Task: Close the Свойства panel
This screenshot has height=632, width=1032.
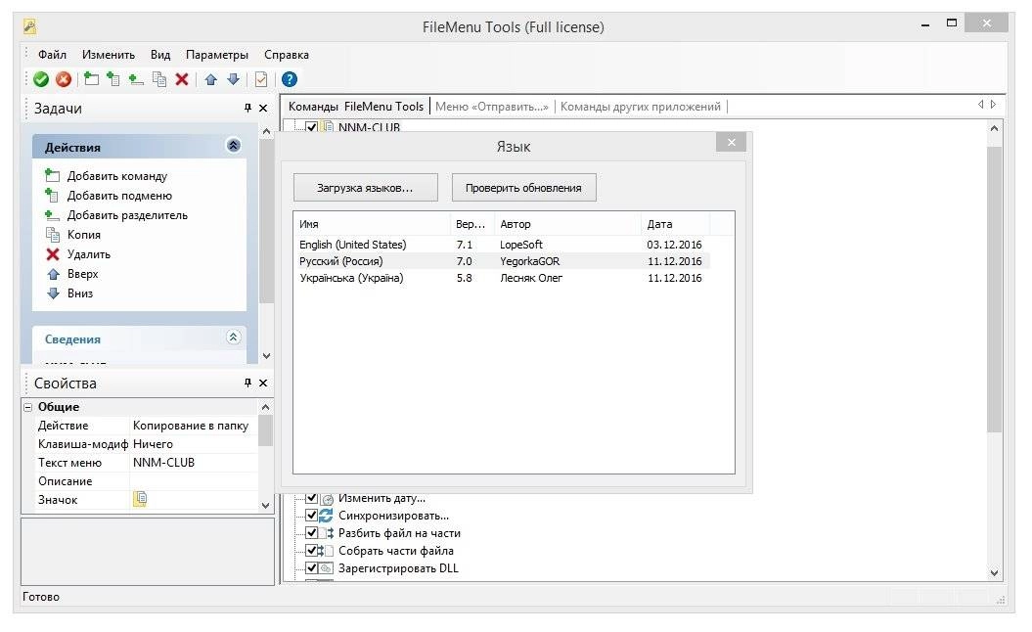Action: 262,383
